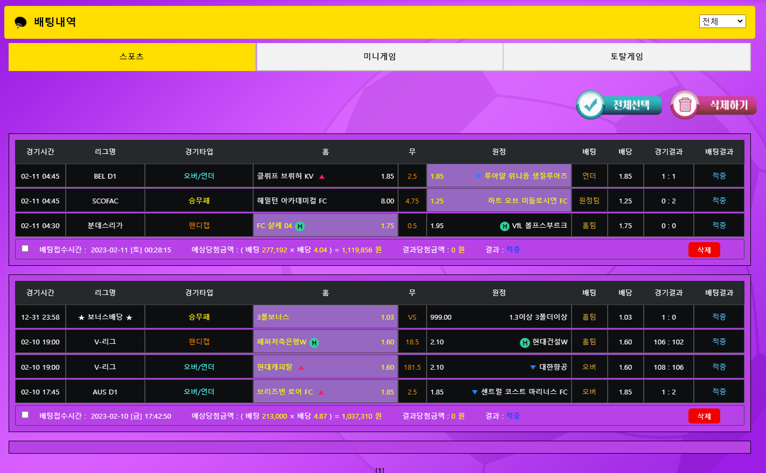Select the 스포츠 tab
Viewport: 766px width, 473px height.
click(x=132, y=57)
